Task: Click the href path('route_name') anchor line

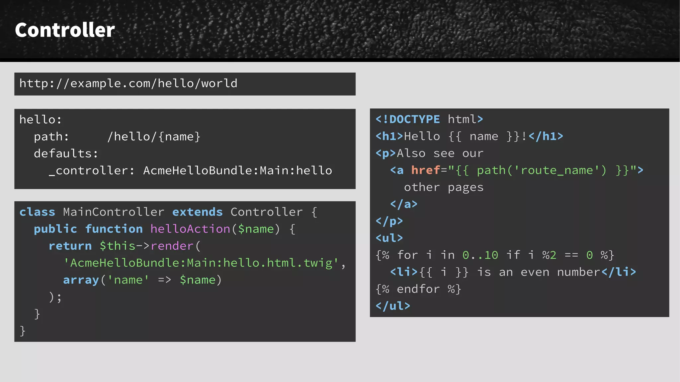Action: pos(517,170)
